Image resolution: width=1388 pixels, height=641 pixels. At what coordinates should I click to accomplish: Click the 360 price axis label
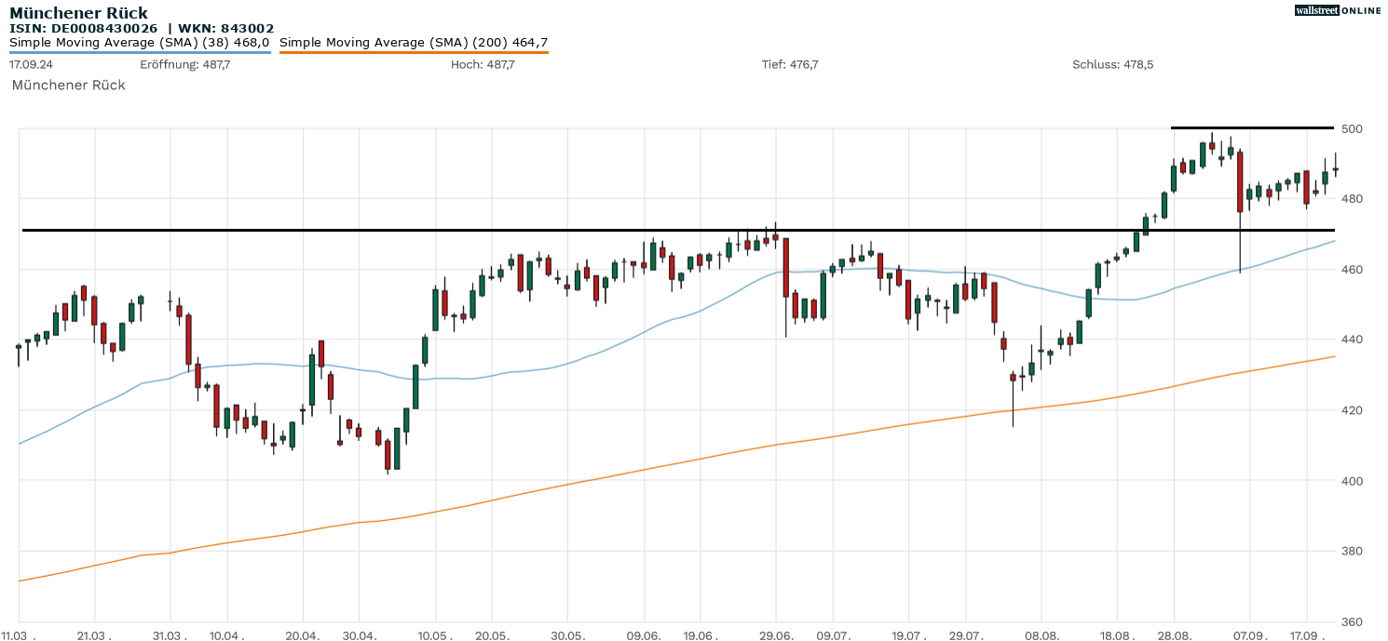(x=1352, y=621)
